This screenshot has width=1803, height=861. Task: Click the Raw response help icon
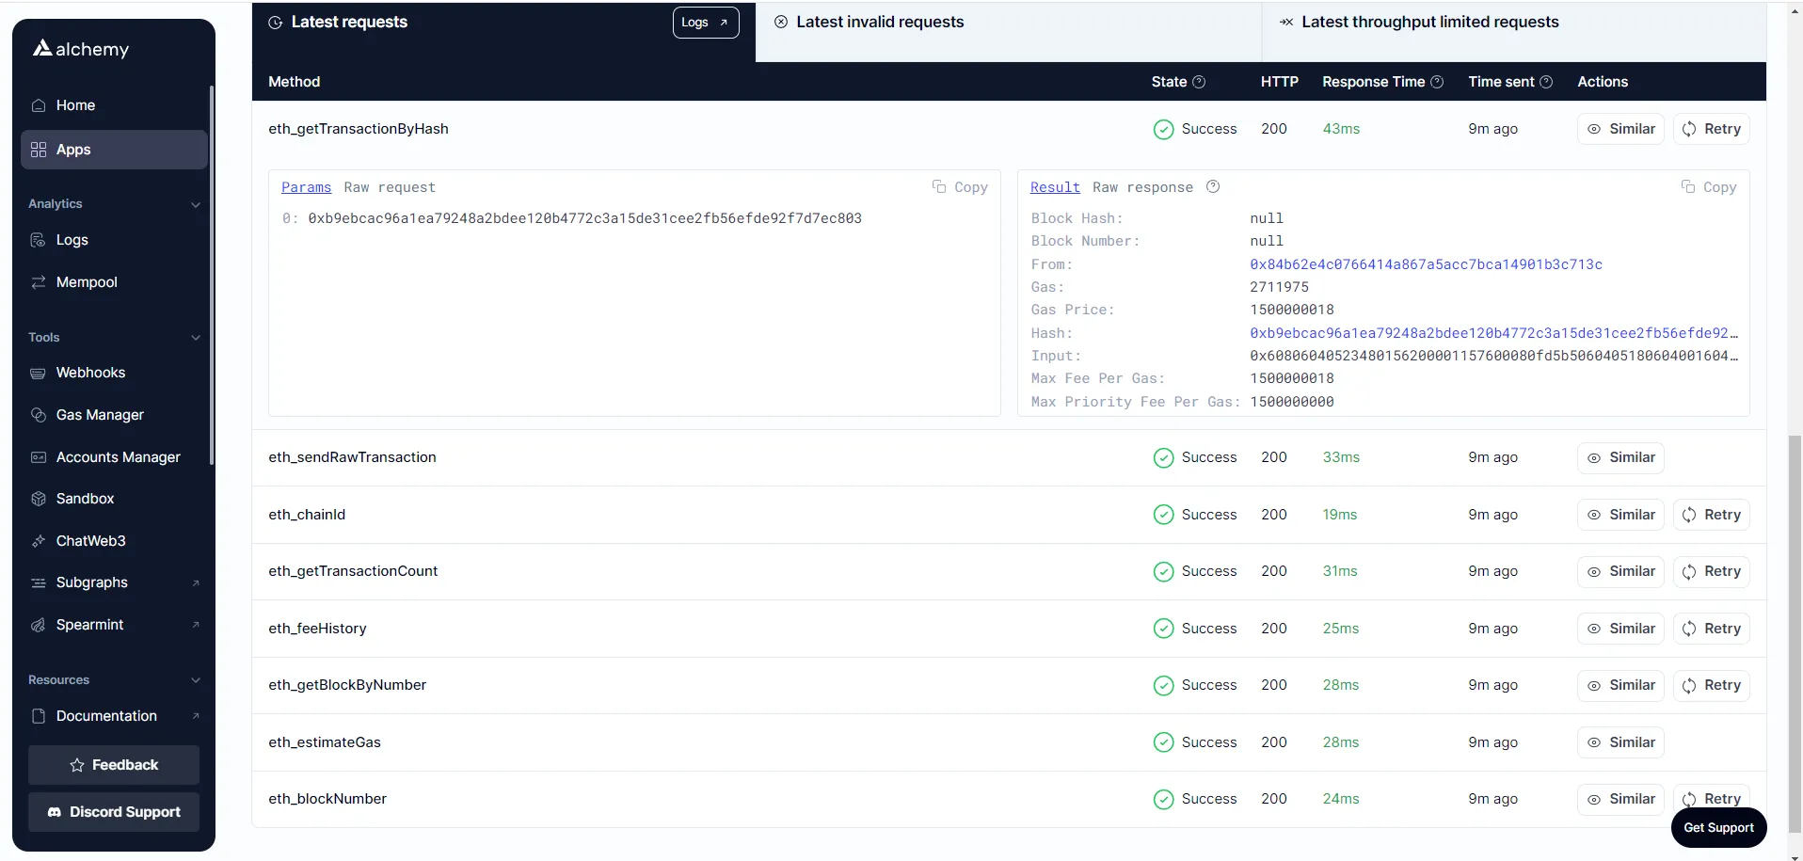(x=1213, y=186)
